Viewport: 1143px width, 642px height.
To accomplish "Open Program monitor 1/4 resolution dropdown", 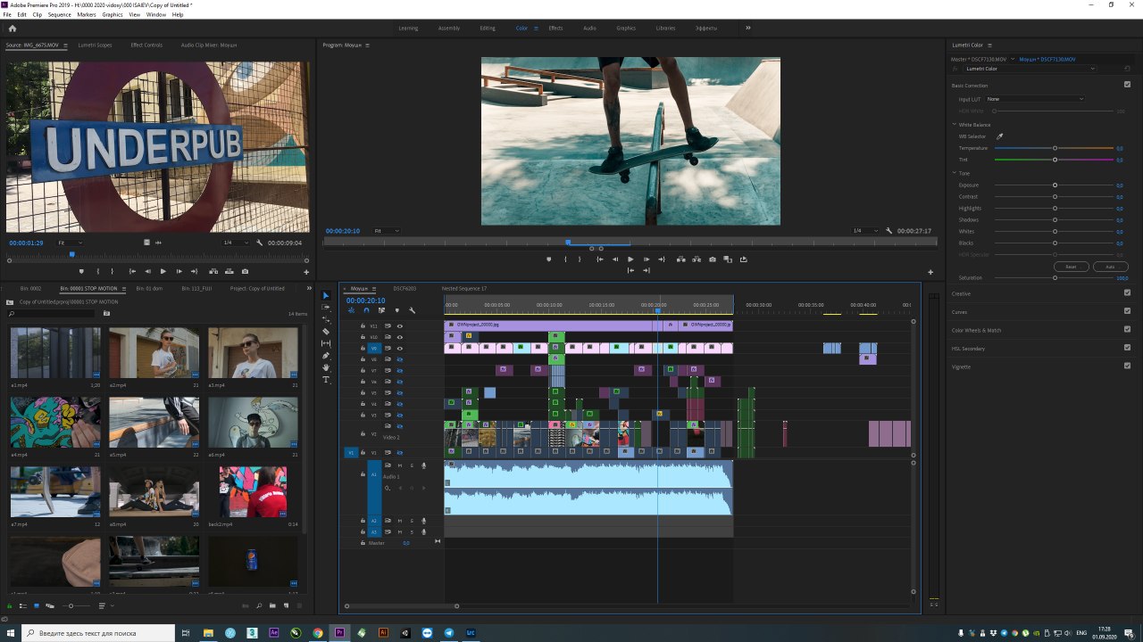I will (x=864, y=231).
